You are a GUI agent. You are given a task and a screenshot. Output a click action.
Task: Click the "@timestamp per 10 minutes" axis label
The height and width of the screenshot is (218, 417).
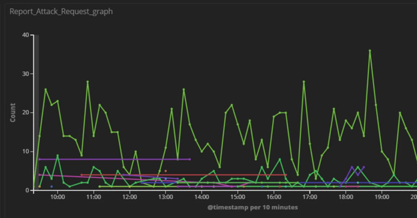coord(252,207)
